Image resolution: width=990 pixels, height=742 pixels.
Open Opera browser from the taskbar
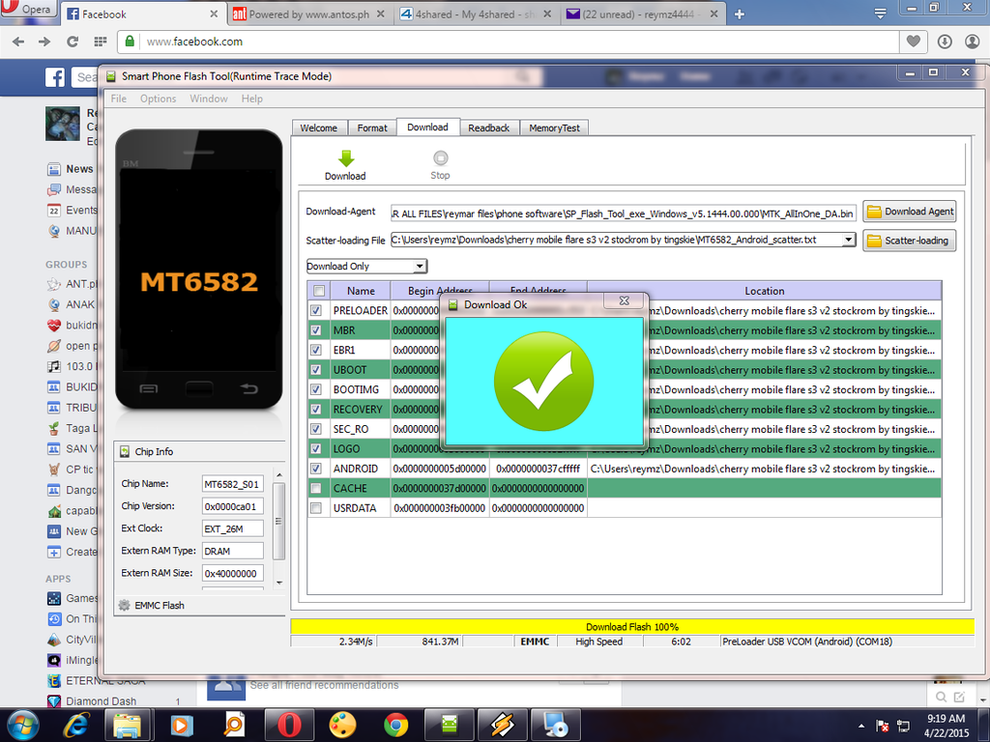287,724
